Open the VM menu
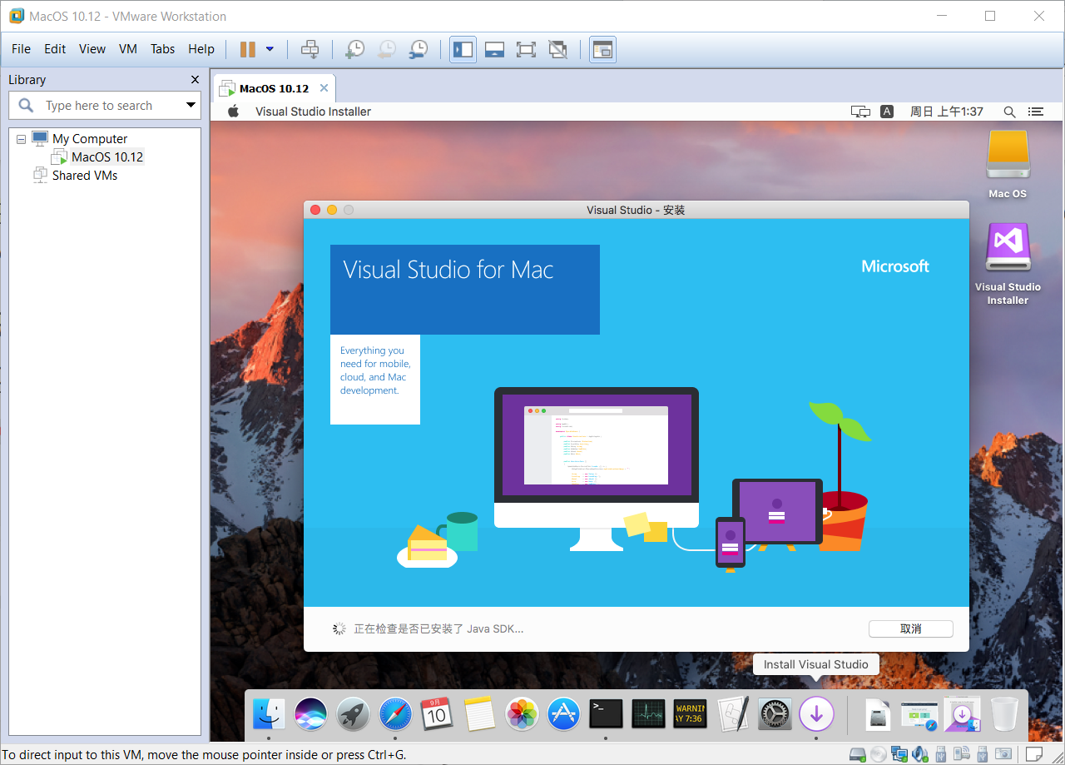The width and height of the screenshot is (1065, 765). (128, 49)
